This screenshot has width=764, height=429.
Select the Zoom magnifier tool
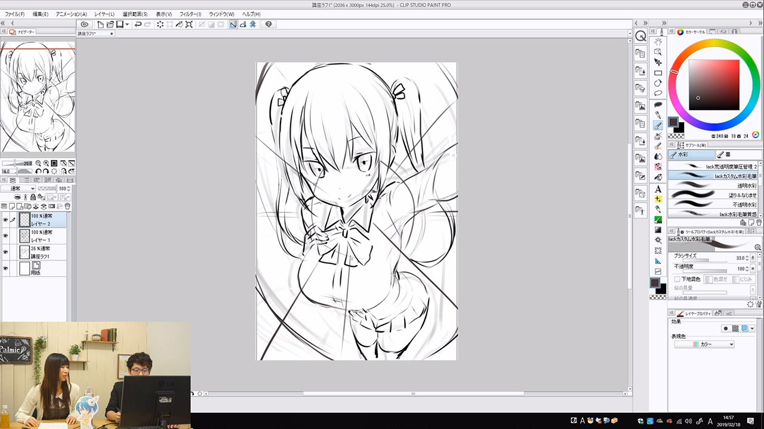(658, 52)
